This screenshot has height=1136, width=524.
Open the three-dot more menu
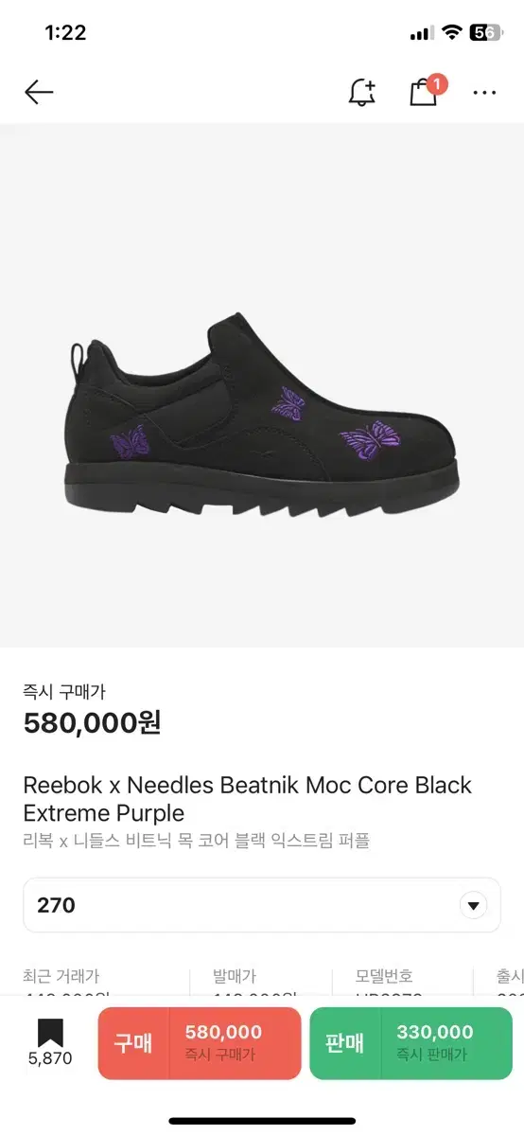(x=484, y=93)
